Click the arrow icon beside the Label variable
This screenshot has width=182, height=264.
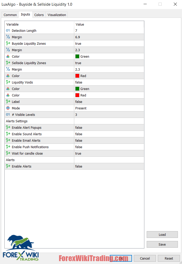tap(8, 102)
